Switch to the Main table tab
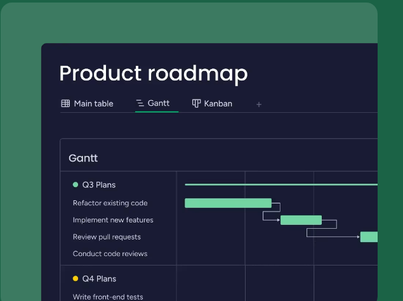This screenshot has height=301, width=403. [x=93, y=103]
